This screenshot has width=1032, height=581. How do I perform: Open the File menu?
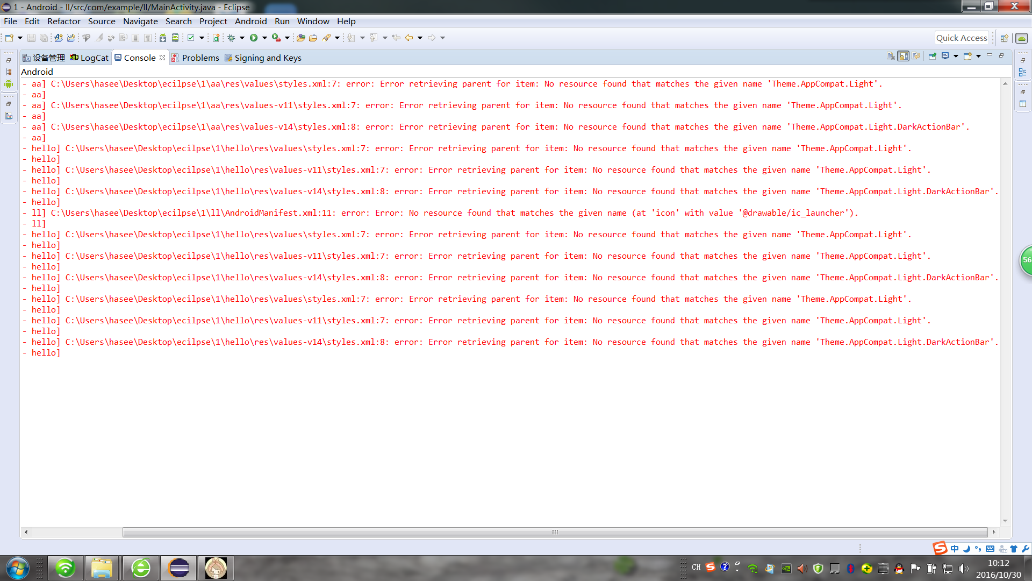pos(10,22)
